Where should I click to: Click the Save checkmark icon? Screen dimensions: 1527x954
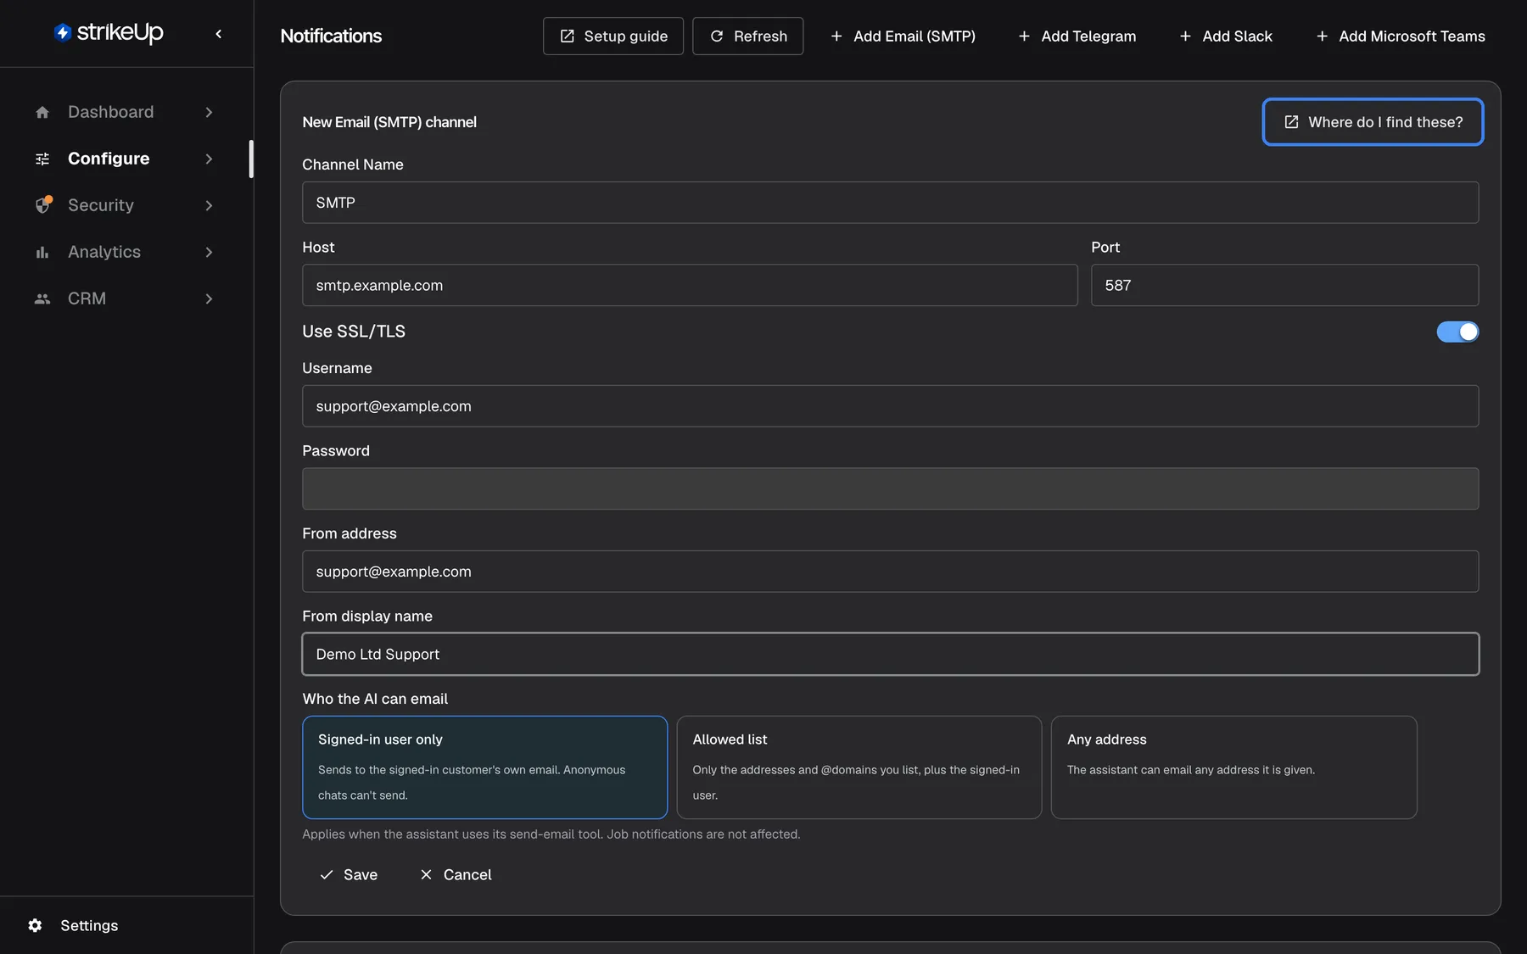tap(327, 875)
